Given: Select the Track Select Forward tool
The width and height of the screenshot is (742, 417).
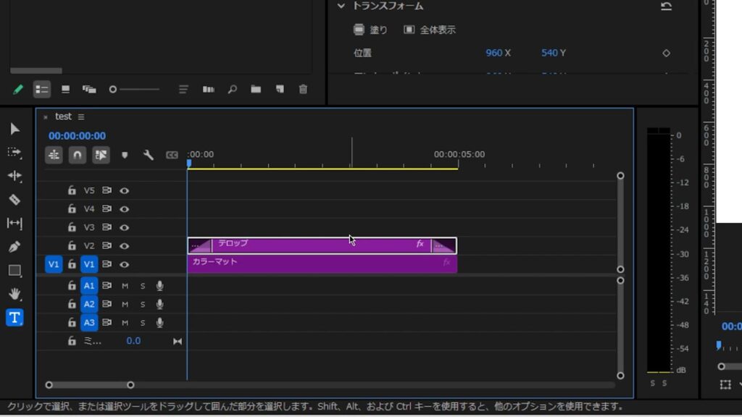Looking at the screenshot, I should pyautogui.click(x=14, y=152).
